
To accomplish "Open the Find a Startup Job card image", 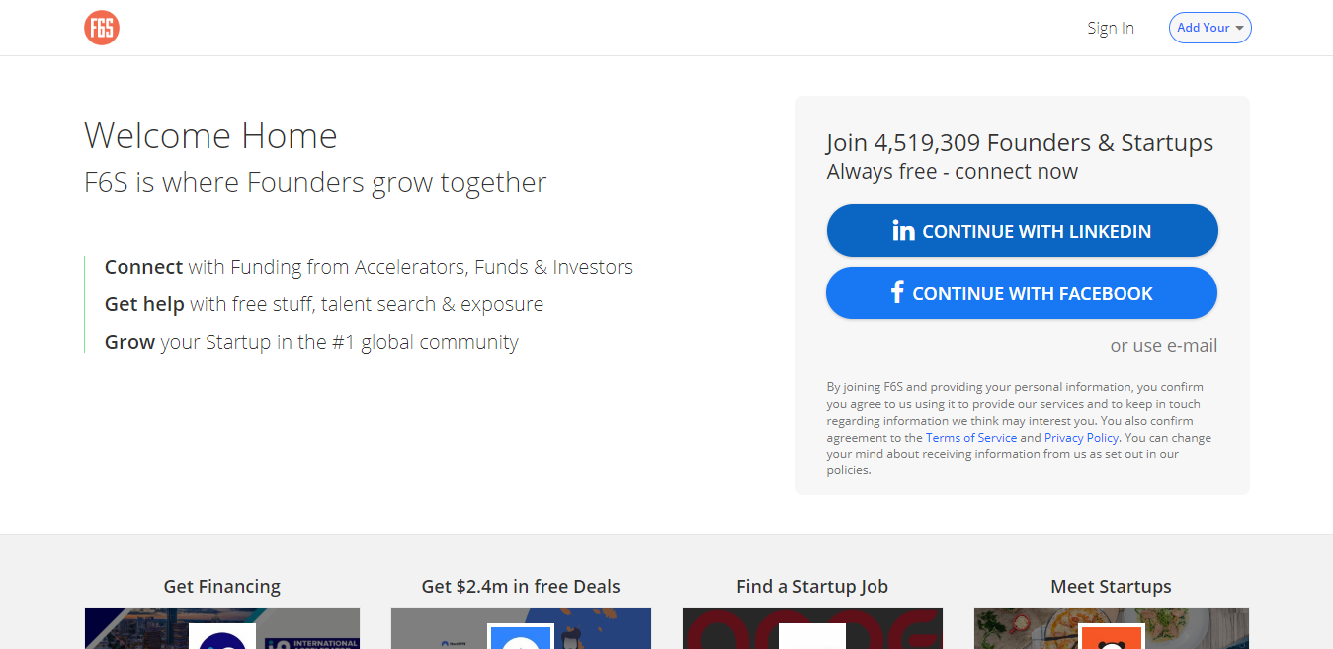I will tap(812, 628).
